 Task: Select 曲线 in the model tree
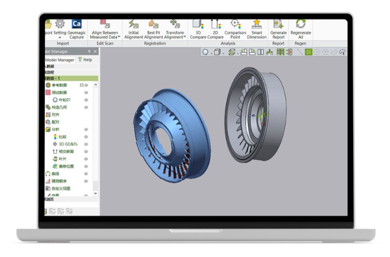52,174
